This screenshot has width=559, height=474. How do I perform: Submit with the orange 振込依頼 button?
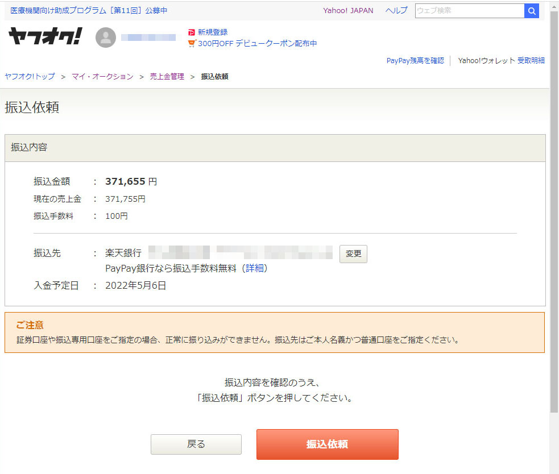point(327,444)
